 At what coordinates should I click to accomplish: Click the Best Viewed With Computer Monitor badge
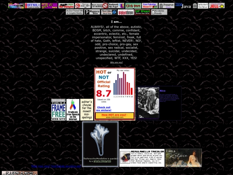(x=75, y=12)
